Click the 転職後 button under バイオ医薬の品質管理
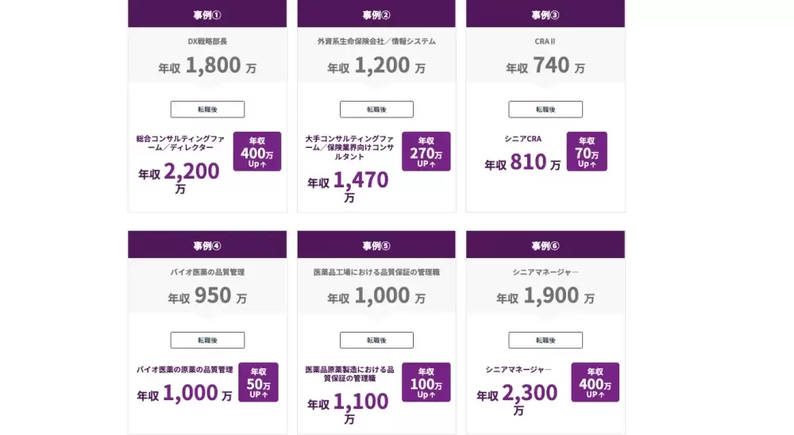The width and height of the screenshot is (794, 435). click(x=207, y=341)
